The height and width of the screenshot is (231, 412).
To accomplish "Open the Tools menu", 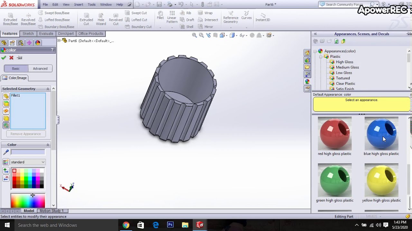I will click(x=91, y=4).
